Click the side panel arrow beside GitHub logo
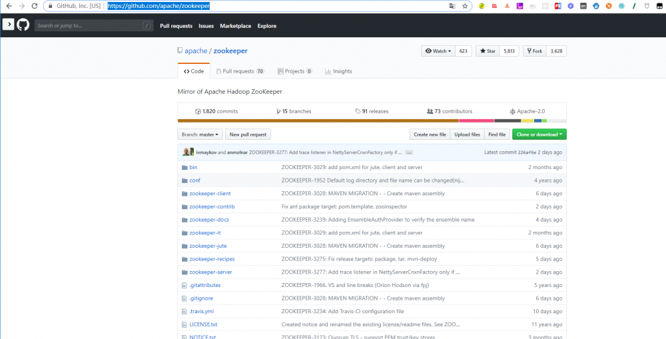 [x=7, y=24]
